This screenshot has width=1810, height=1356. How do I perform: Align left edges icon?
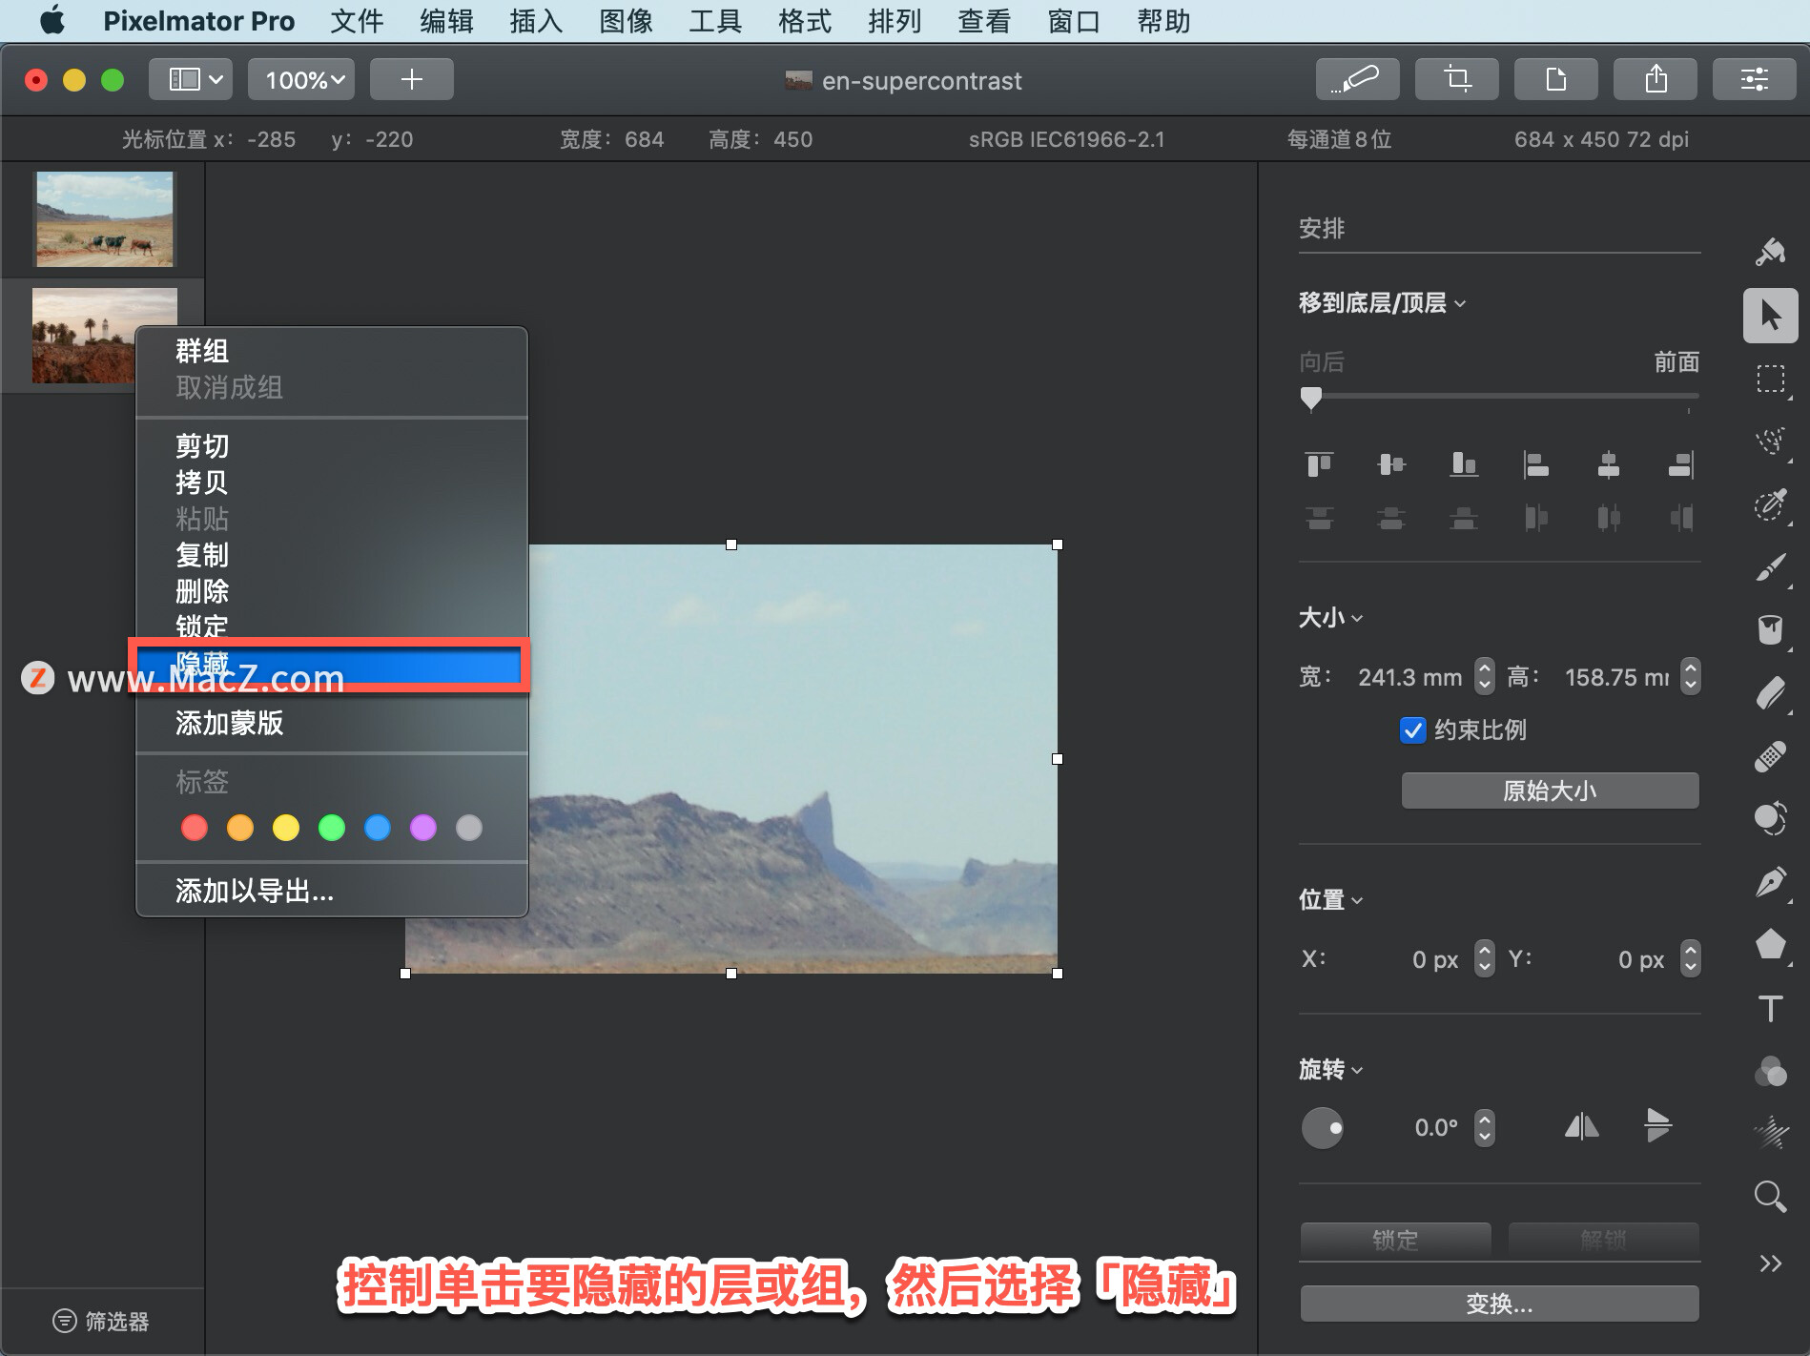click(x=1535, y=464)
